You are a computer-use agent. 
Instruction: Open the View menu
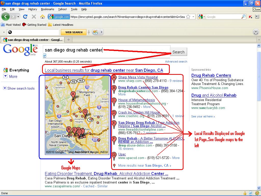[21, 9]
